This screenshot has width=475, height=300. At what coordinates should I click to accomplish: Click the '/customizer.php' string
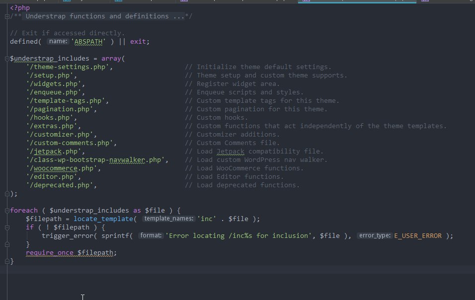60,135
